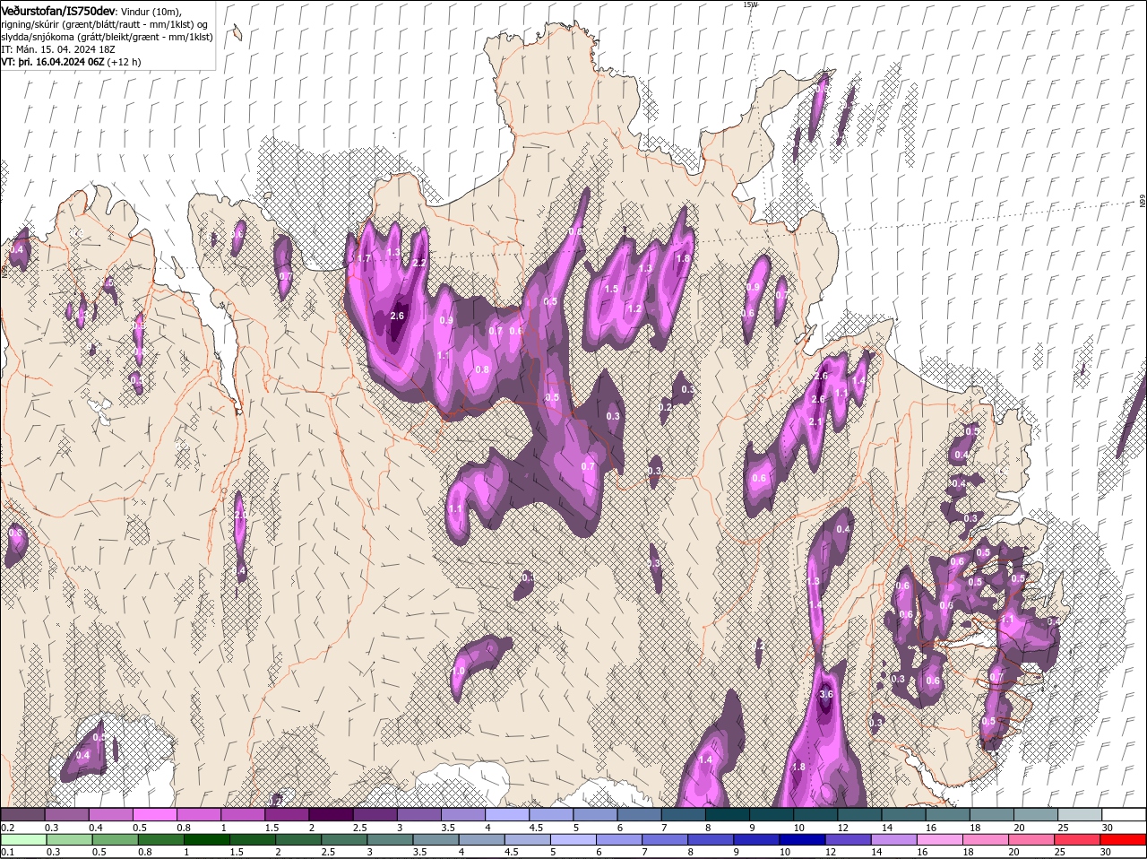Click the dark green swatch between 1 and 1.5, lower legend

coord(207,840)
